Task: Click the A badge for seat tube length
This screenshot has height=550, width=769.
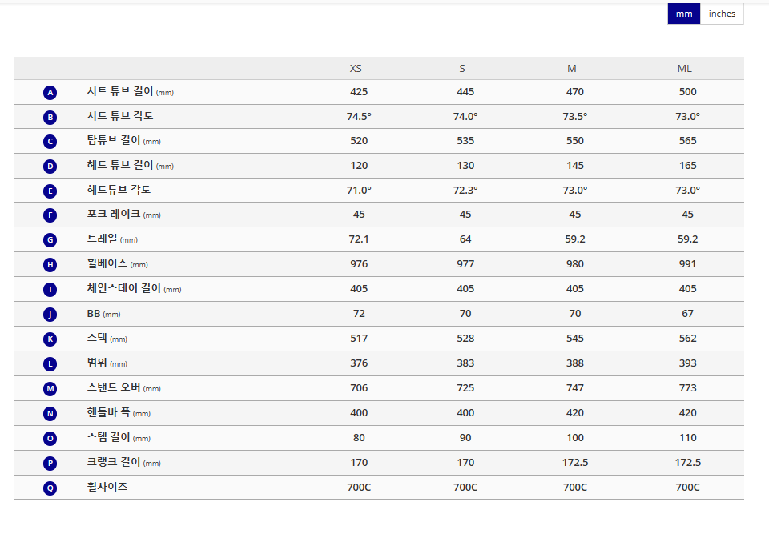Action: click(x=50, y=93)
